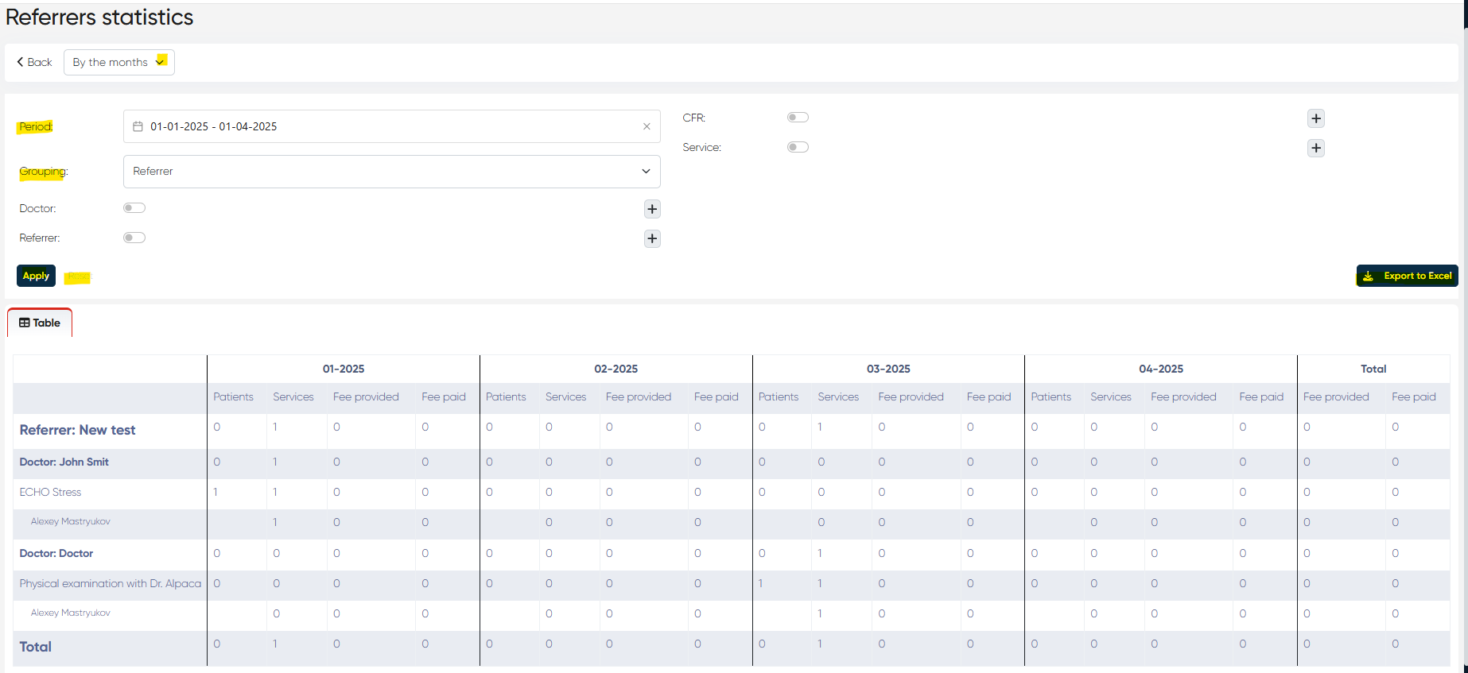The height and width of the screenshot is (673, 1468).
Task: Click the plus icon for Doctor filter
Action: (652, 209)
